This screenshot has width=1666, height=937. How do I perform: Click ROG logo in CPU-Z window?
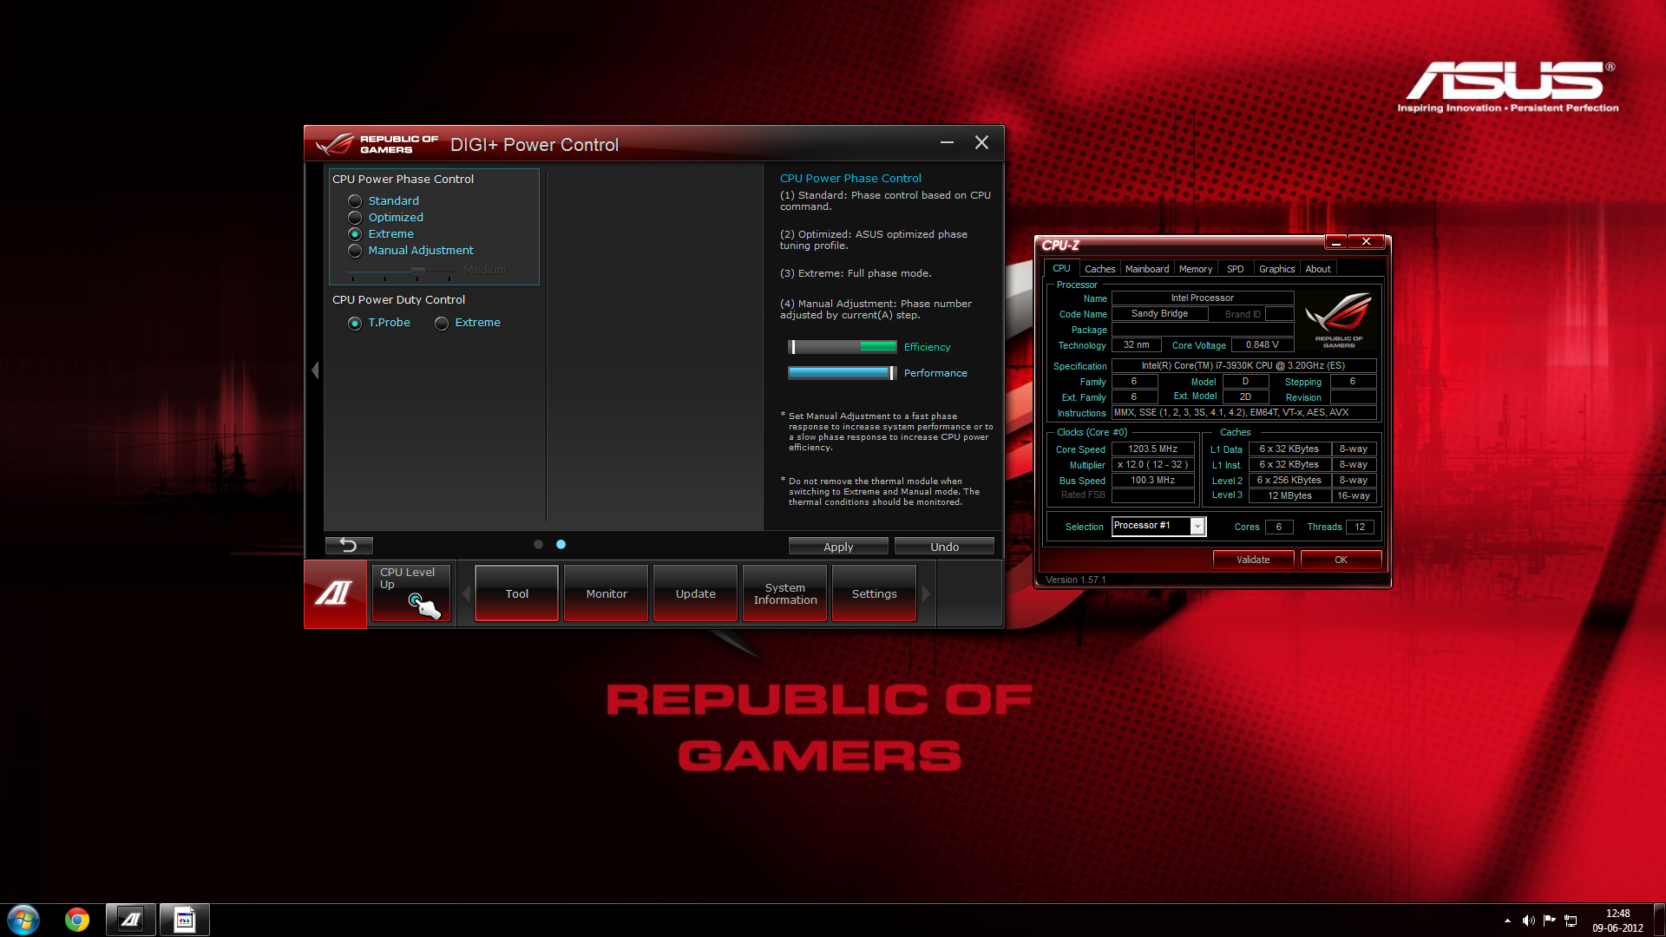[x=1338, y=319]
